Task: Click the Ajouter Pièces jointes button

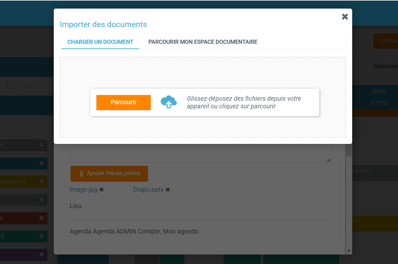Action: click(109, 173)
